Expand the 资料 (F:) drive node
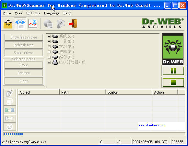 coord(49,52)
